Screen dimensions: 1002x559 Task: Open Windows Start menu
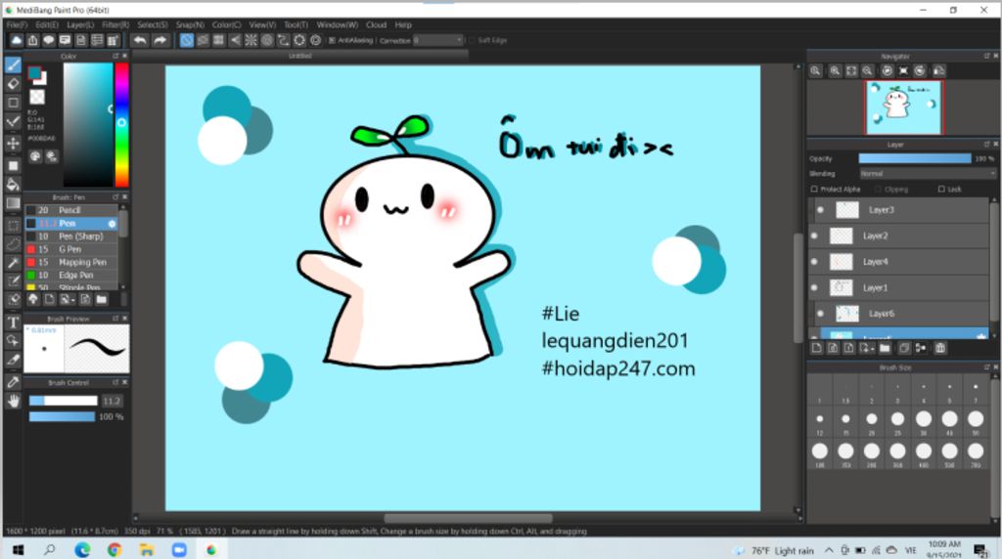[x=18, y=549]
